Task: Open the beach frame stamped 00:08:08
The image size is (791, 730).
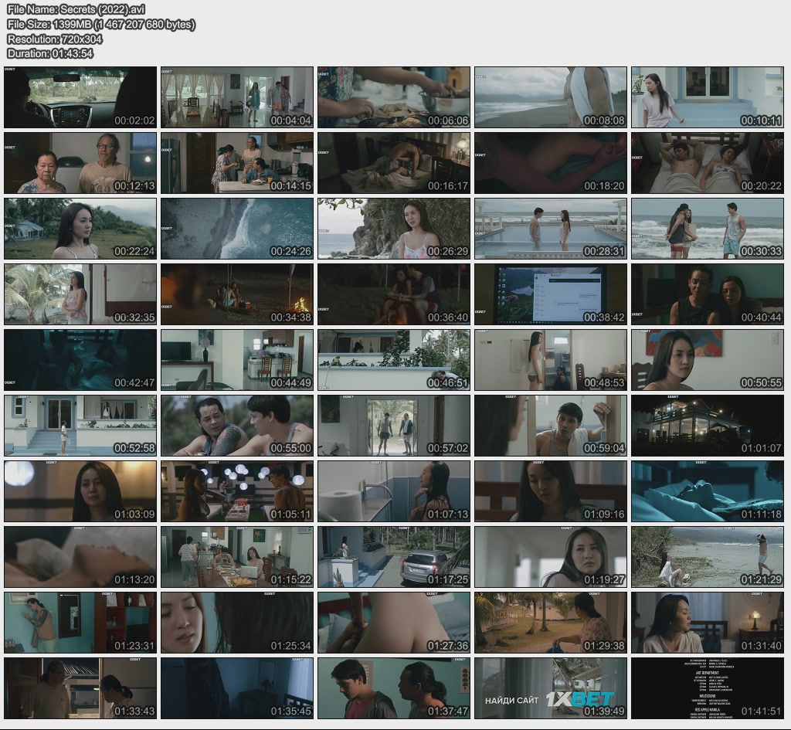Action: pyautogui.click(x=550, y=97)
